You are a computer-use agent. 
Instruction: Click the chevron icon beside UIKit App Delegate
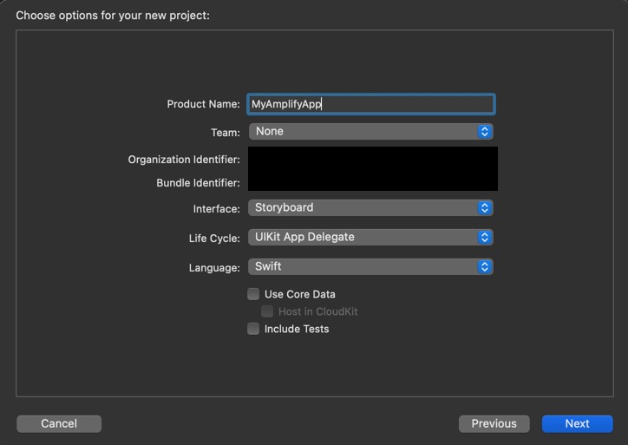485,237
